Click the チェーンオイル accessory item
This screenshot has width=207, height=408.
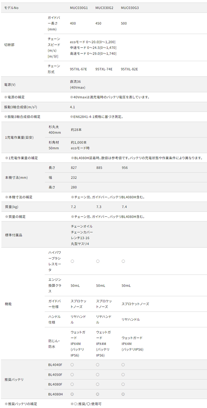[82, 226]
